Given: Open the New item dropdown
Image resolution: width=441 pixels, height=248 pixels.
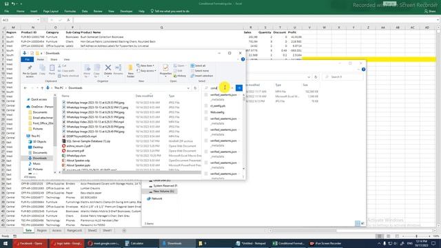Looking at the screenshot, I should [145, 65].
